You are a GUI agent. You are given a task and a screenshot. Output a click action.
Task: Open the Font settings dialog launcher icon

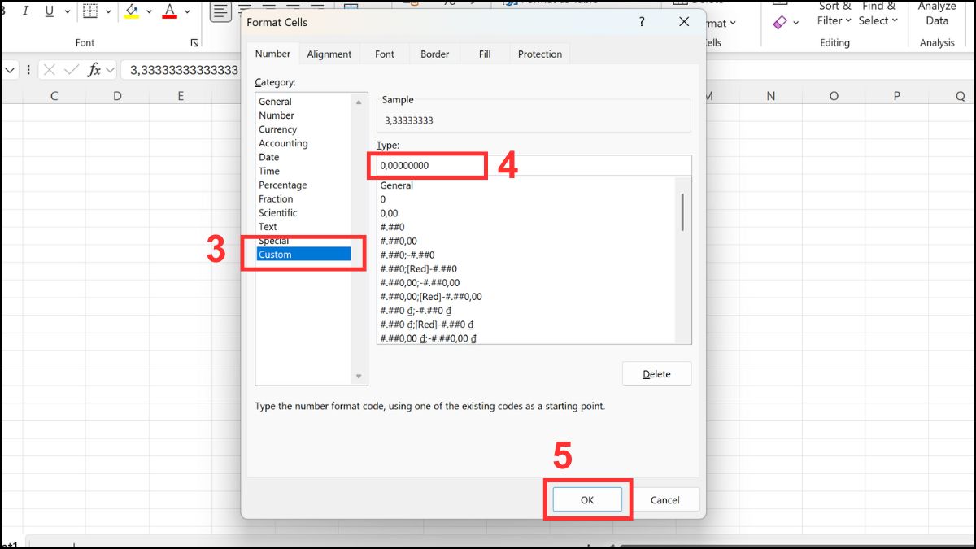[x=195, y=41]
